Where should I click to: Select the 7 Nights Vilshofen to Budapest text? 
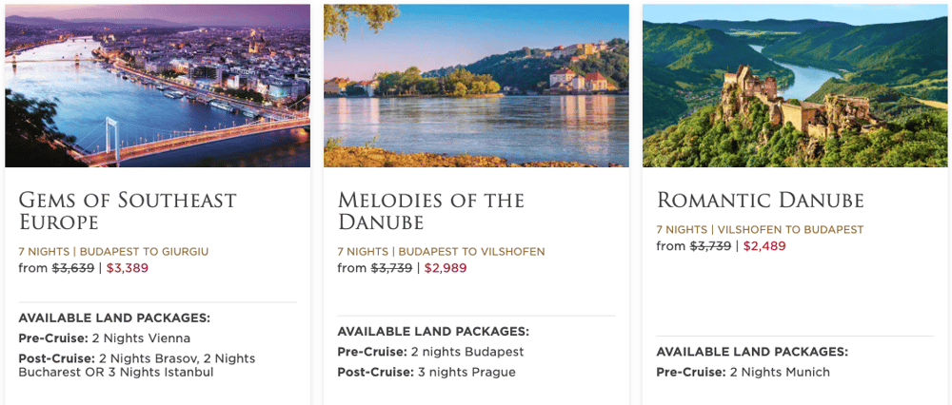760,230
